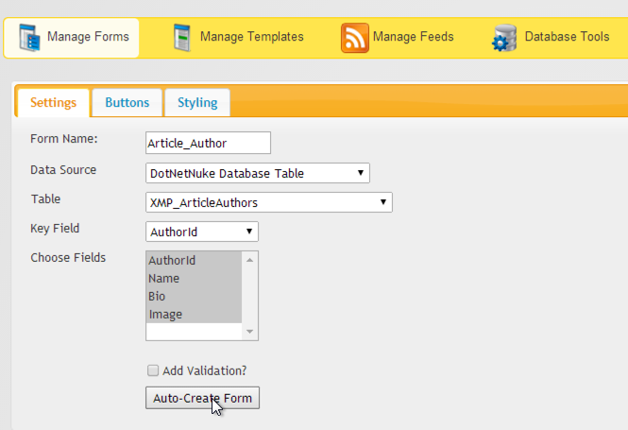The width and height of the screenshot is (628, 430).
Task: Click the orange RSS Manage Feeds icon
Action: click(355, 38)
